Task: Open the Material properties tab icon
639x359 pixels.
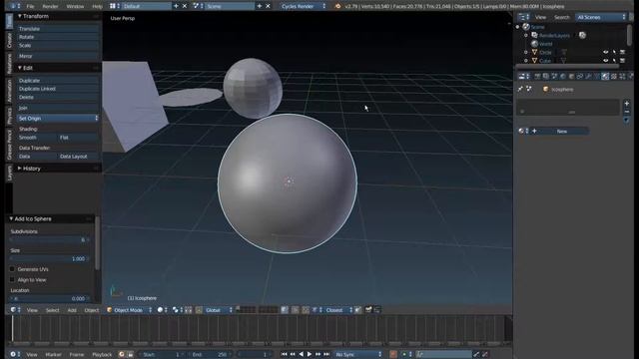Action: click(605, 76)
